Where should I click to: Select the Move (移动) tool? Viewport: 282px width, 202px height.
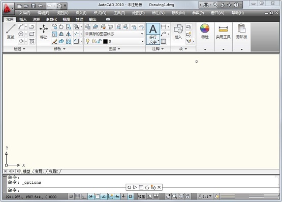click(44, 32)
